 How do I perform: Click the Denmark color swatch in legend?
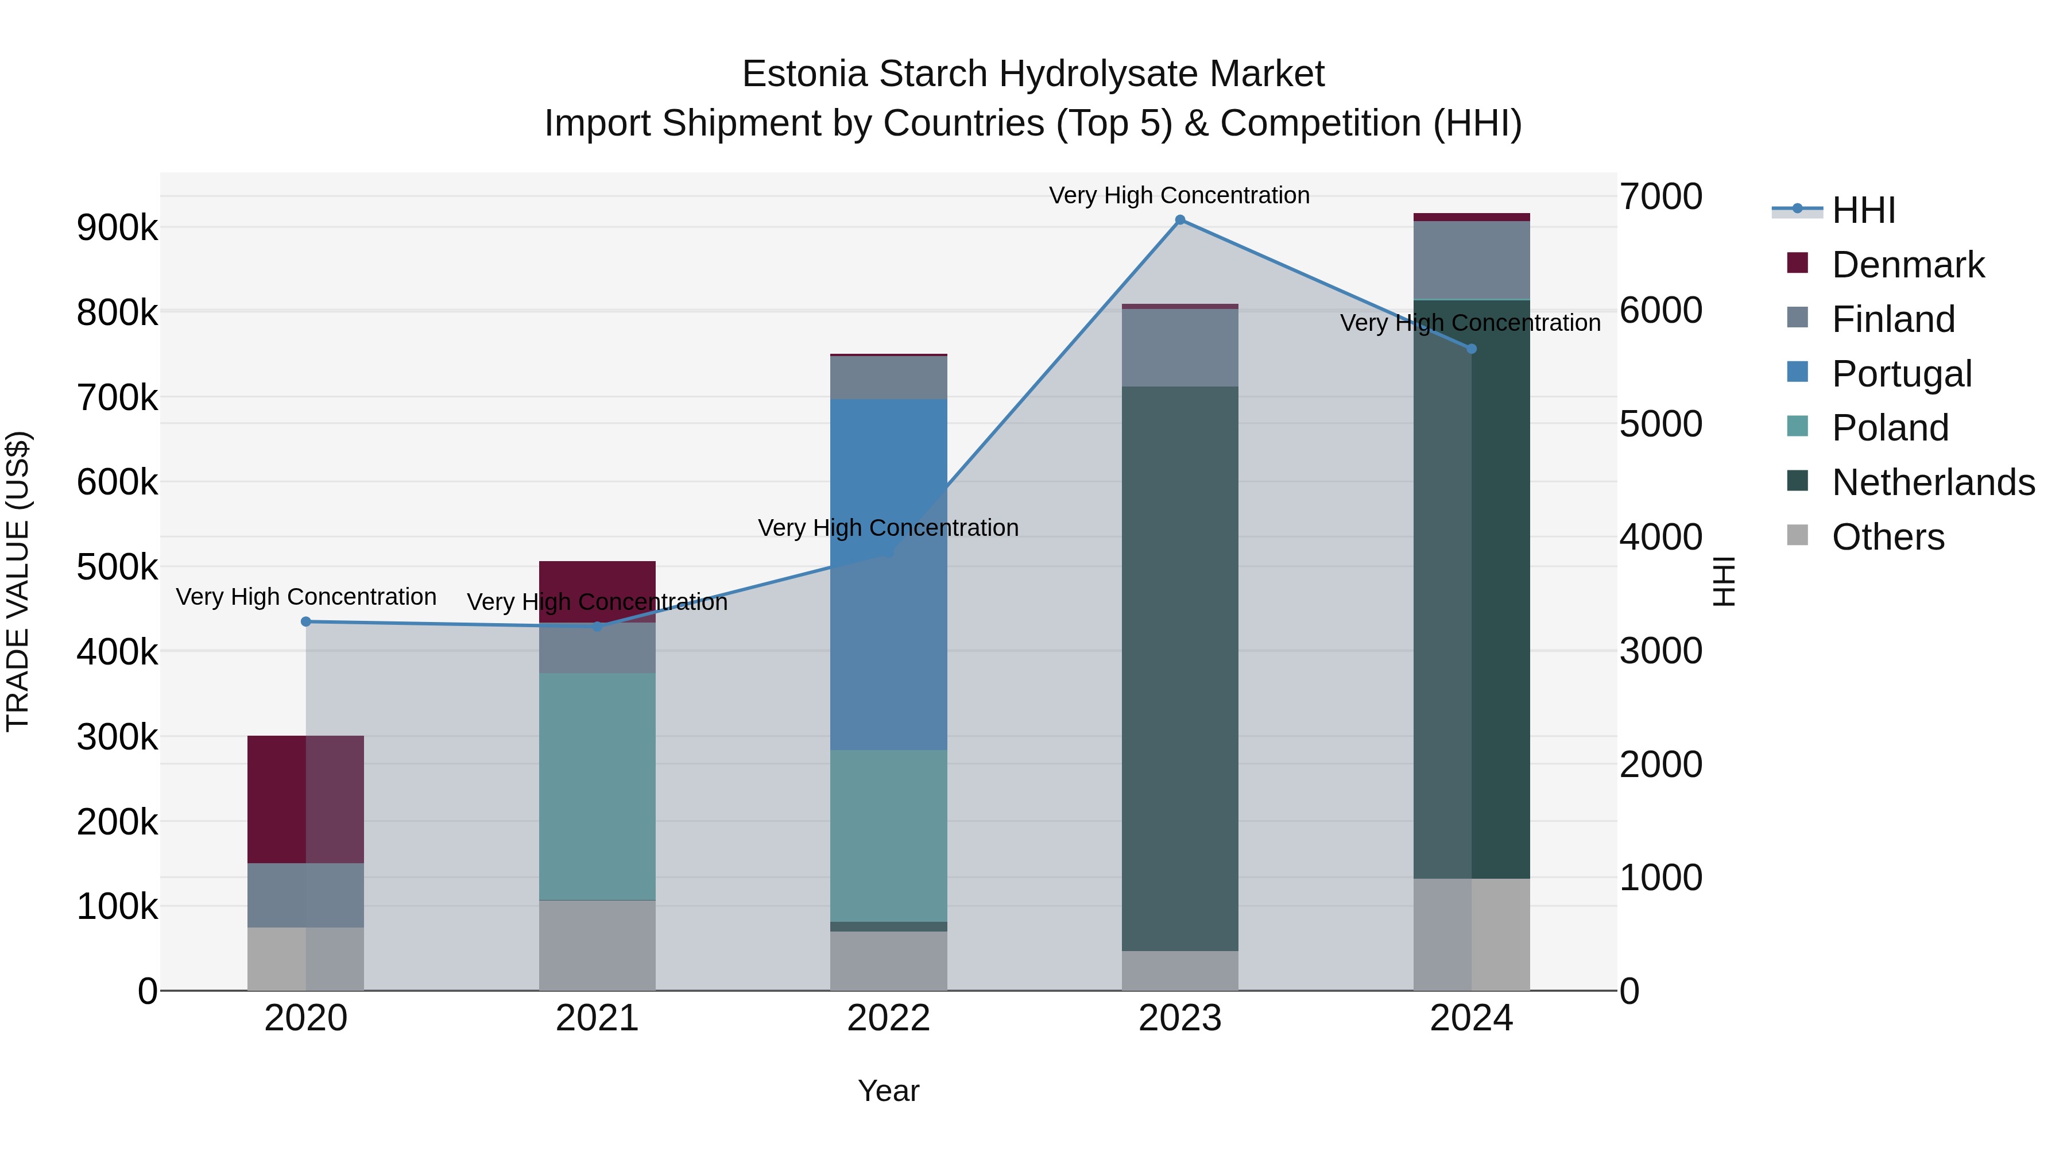[x=1797, y=262]
